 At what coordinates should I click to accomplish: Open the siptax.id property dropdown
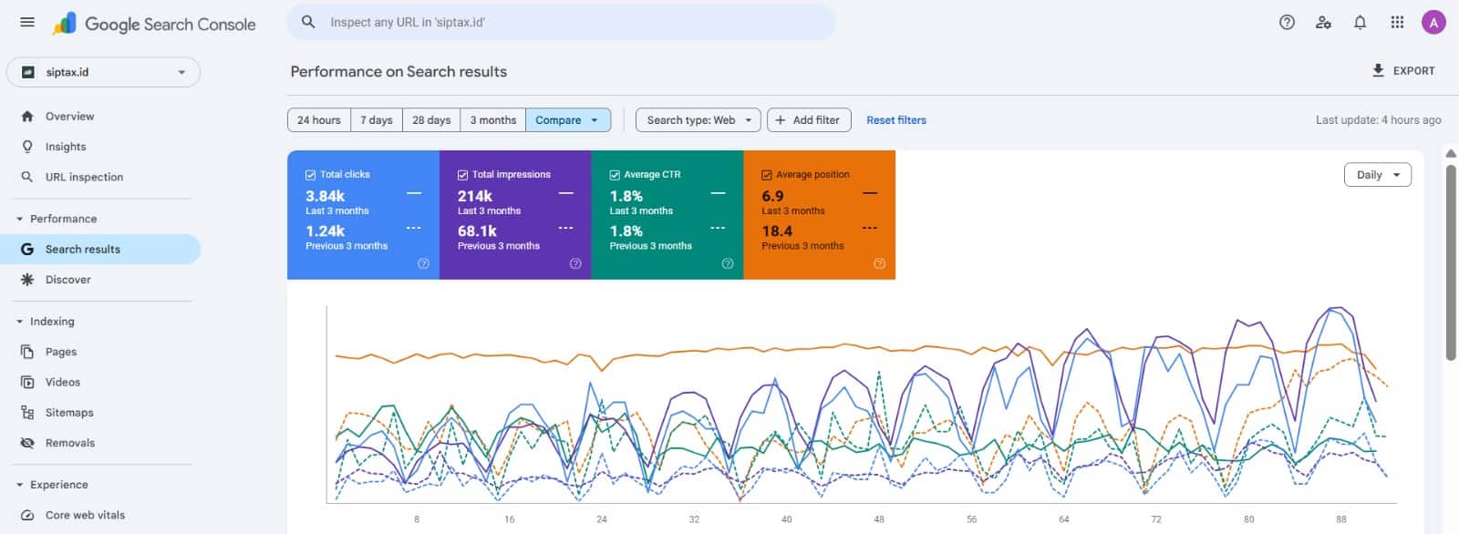point(103,72)
